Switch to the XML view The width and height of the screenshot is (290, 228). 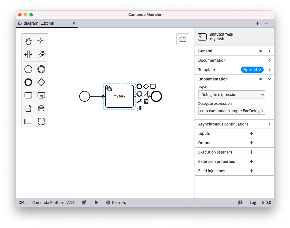tap(22, 203)
